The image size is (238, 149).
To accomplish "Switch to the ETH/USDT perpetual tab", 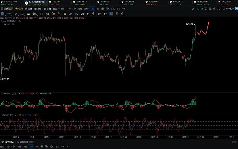I will [x=36, y=3].
